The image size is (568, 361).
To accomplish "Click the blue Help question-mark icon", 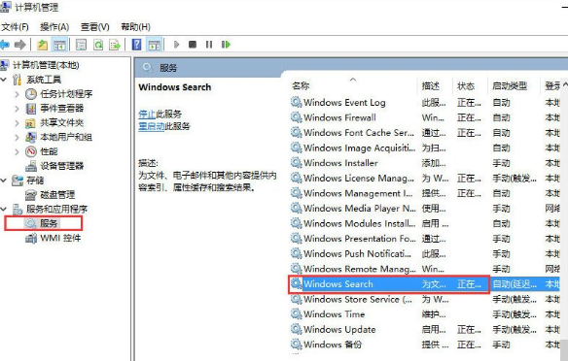I will (x=136, y=45).
